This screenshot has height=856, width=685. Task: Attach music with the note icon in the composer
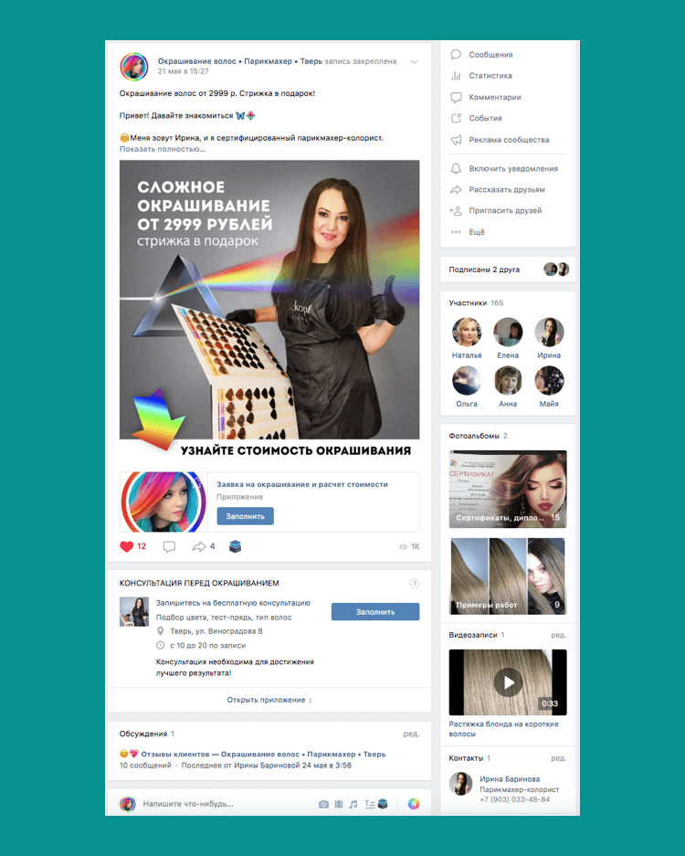353,804
